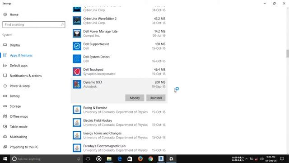Screen dimensions: 289x163
Task: Show hidden system tray icons
Action: 247,159
